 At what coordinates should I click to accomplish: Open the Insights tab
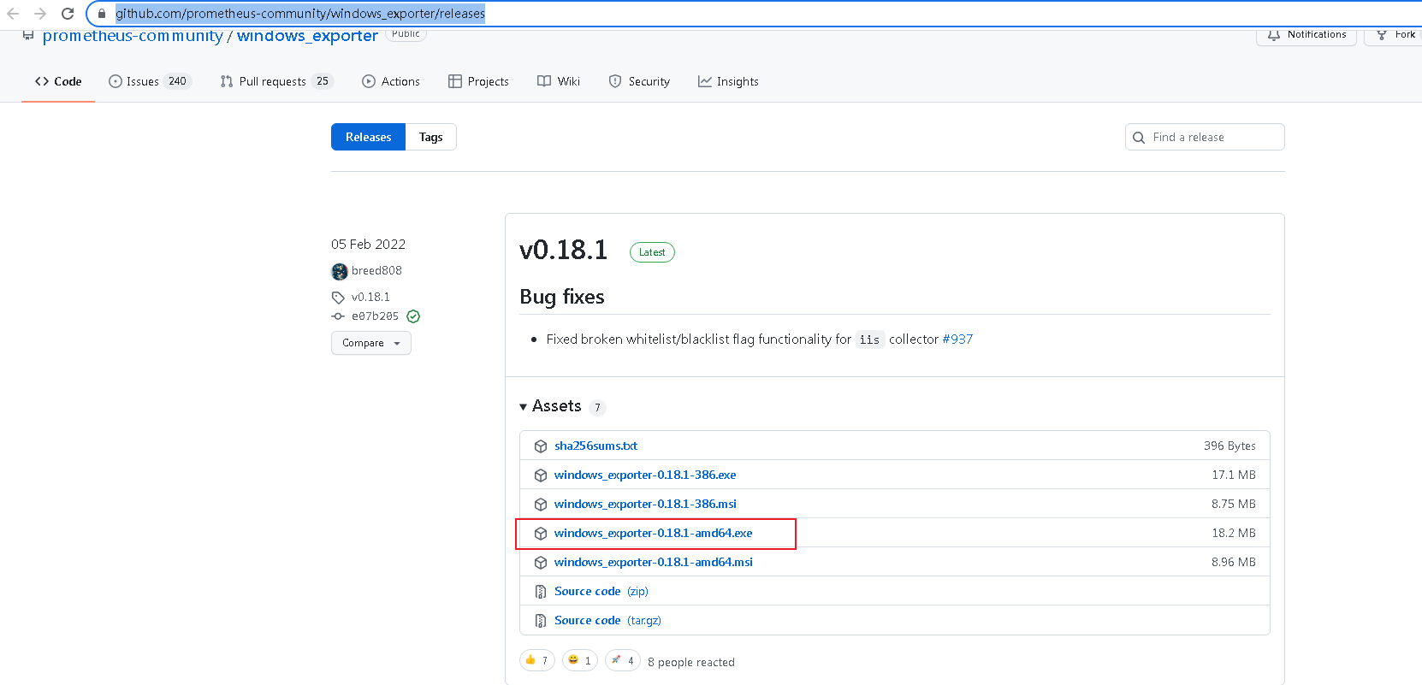(x=728, y=81)
